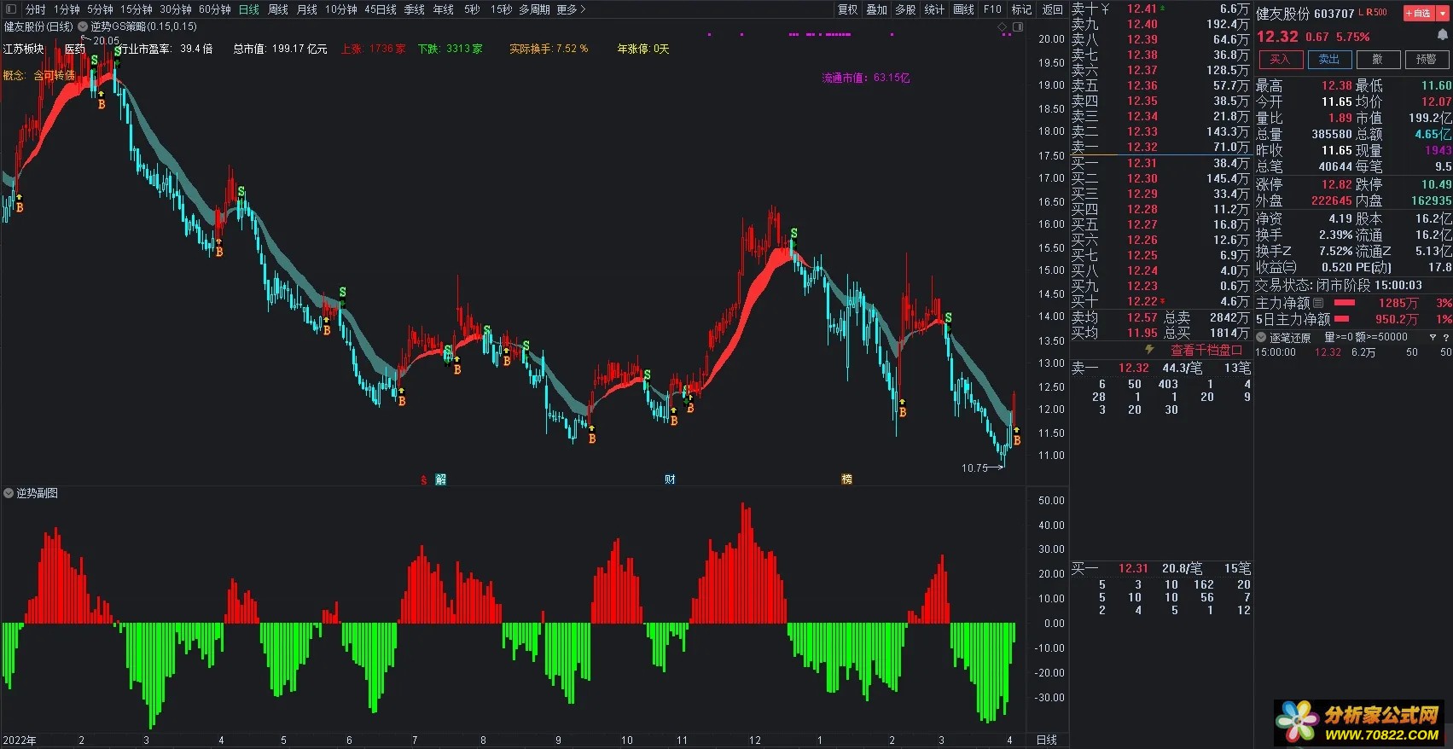Screen dimensions: 1453x749
Task: Click the diamond icon above the price axis
Action: coord(1003,27)
